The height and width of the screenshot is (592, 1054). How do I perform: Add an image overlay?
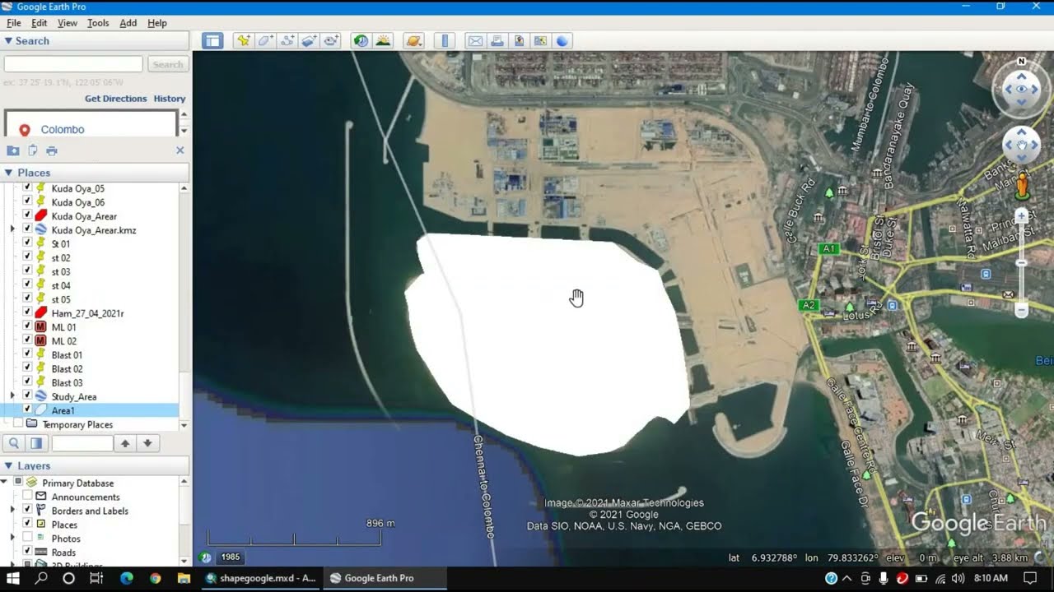click(310, 41)
